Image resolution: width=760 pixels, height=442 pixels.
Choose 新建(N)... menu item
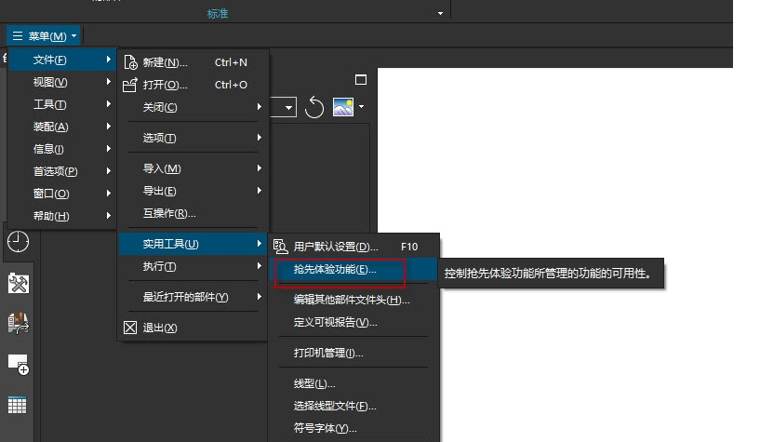coord(193,62)
